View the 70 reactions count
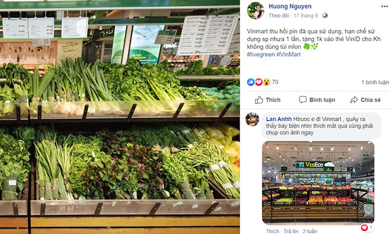 [x=275, y=82]
